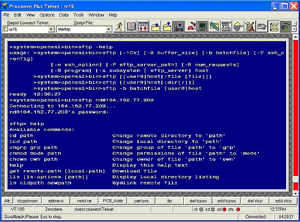The image size is (300, 222).
Task: Click the red cts status indicator light
Action: click(238, 209)
